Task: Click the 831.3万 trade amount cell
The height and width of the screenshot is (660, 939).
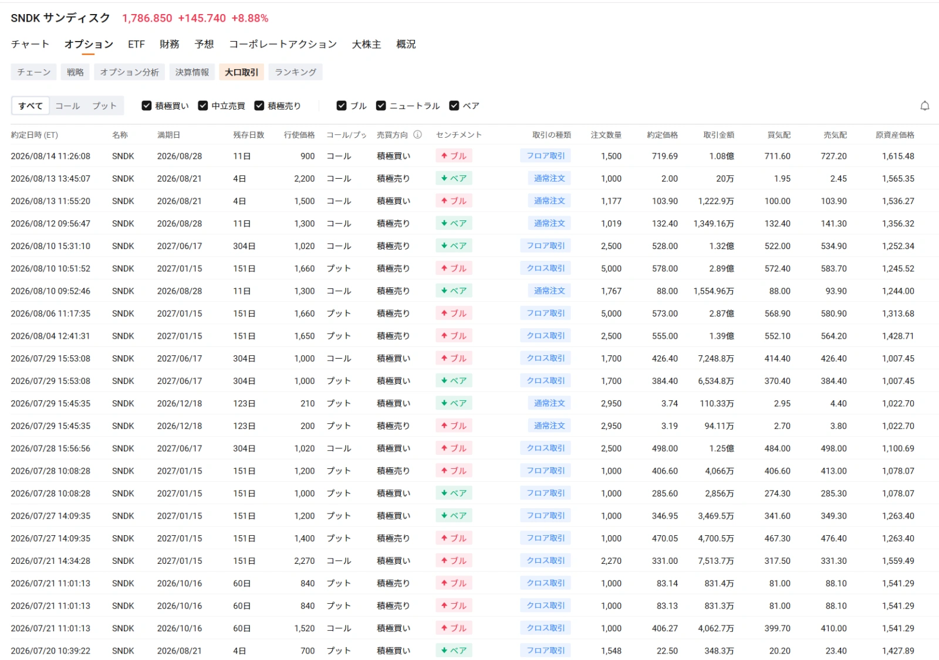Action: pyautogui.click(x=720, y=605)
